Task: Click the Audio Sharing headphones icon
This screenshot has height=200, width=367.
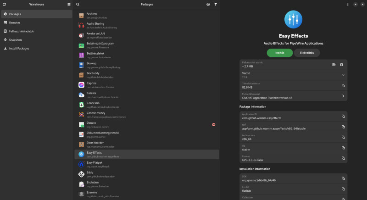Action: point(81,26)
